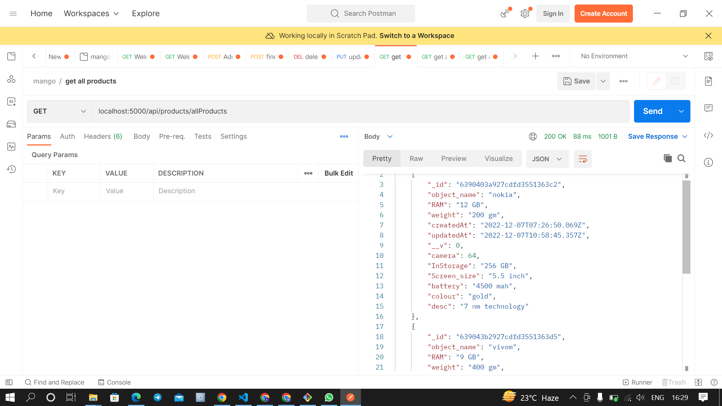Click the edit pencil icon
Screen dimensions: 722x406
657,81
